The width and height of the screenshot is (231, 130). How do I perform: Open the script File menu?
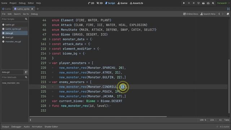click(x=4, y=14)
